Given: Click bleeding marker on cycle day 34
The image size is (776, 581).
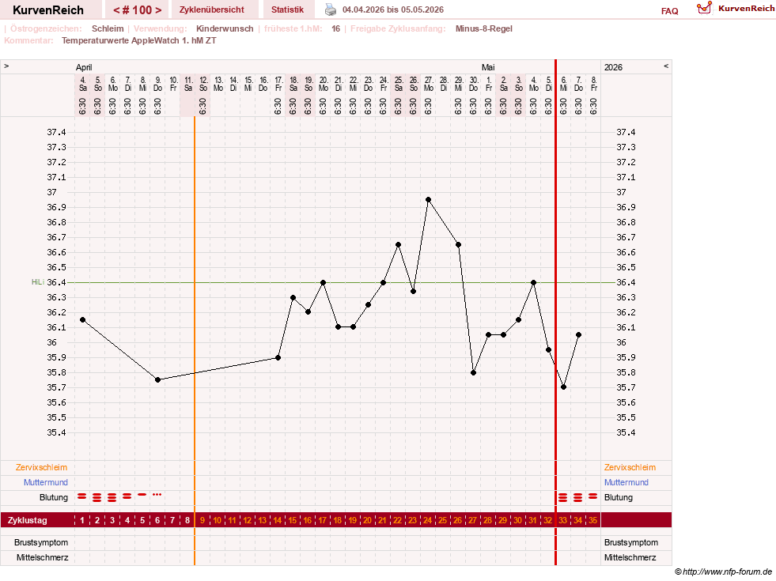Looking at the screenshot, I should (577, 497).
